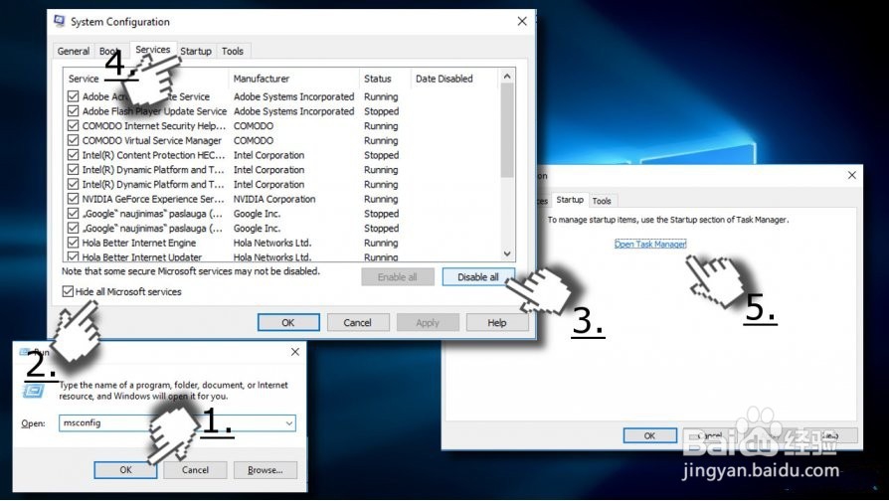This screenshot has width=889, height=501.
Task: Click OK in the Startup tab window
Action: coord(649,435)
